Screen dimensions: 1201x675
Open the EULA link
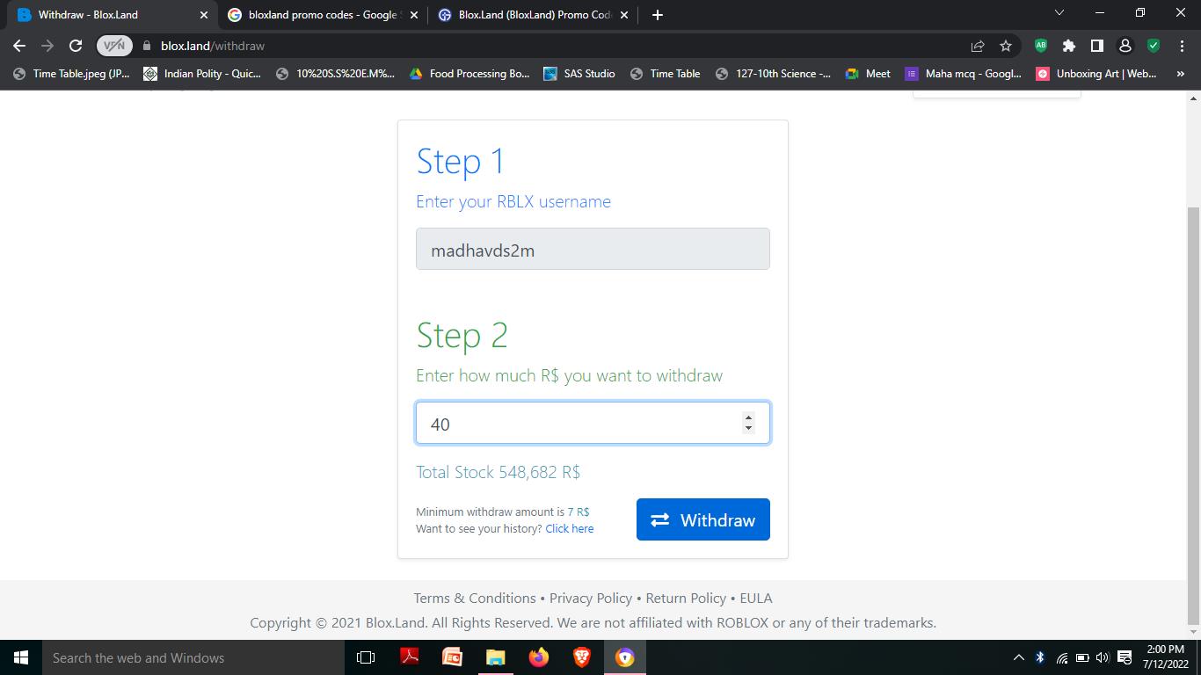pos(756,598)
